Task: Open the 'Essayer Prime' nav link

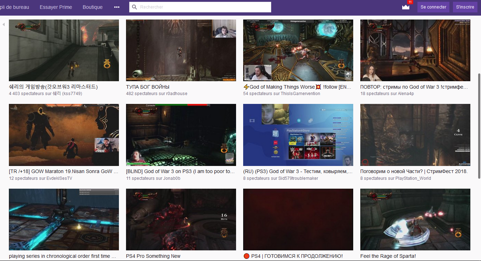Action: 56,7
